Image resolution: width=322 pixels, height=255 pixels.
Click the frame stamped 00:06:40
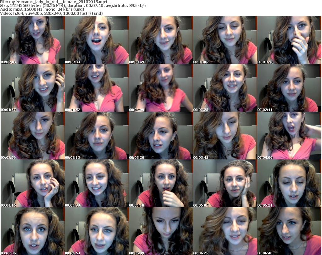tap(289, 231)
